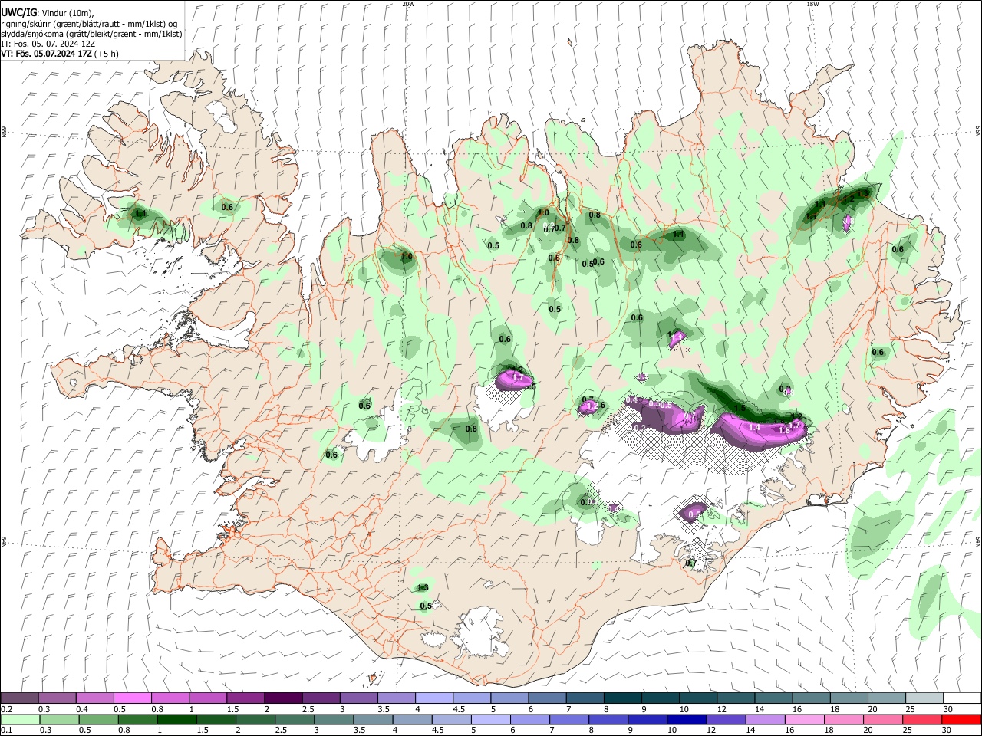Image resolution: width=982 pixels, height=736 pixels.
Task: Click the bold UWC/IG title text
Action: pos(18,12)
